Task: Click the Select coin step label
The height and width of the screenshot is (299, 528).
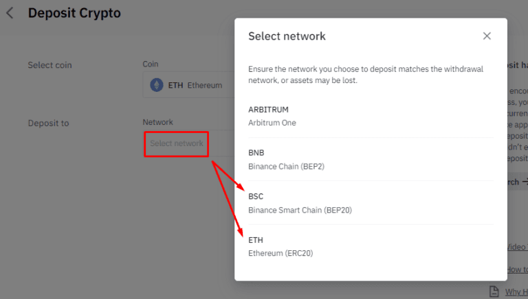Action: pos(49,65)
